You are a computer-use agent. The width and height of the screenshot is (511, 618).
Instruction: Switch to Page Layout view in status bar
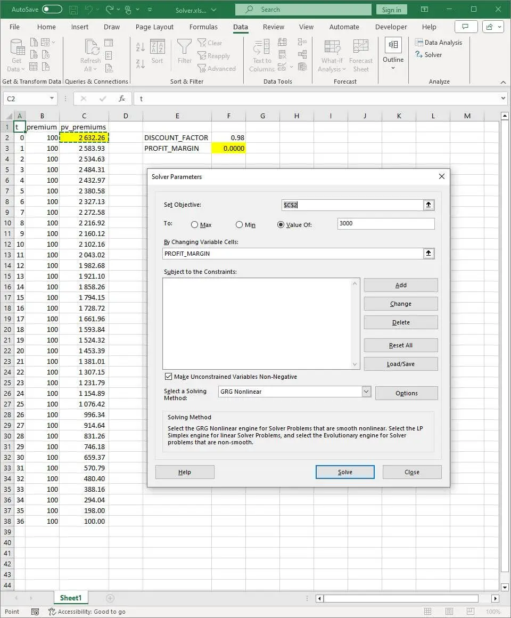tap(449, 611)
